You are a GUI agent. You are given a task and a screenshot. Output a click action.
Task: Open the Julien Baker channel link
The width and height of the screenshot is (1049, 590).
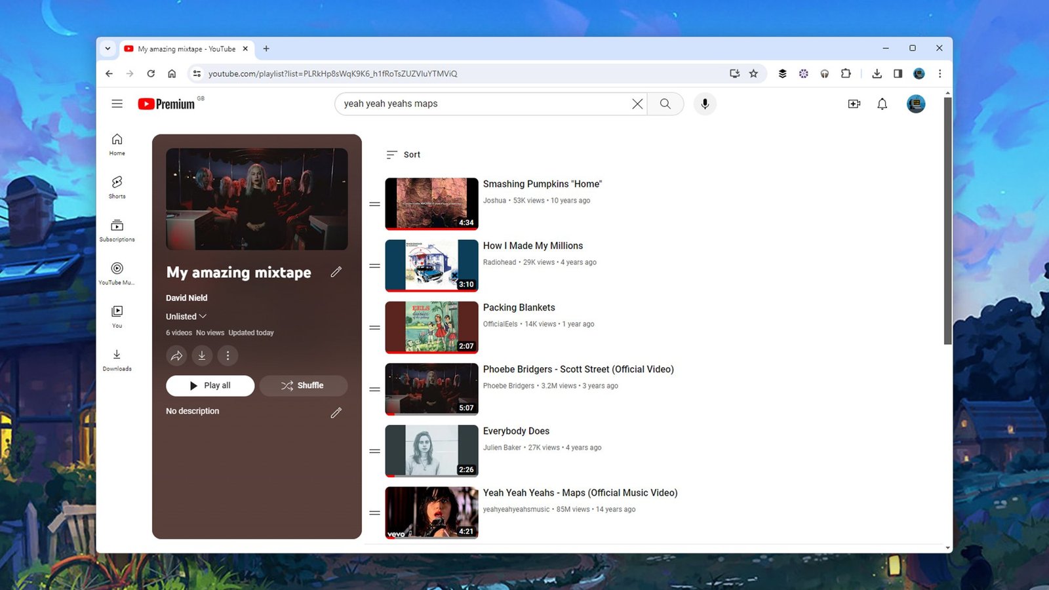(502, 448)
